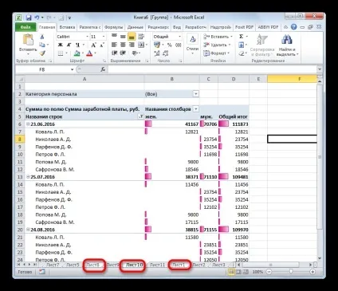The width and height of the screenshot is (338, 291).
Task: Click the Format Painter brush icon
Action: tap(42, 53)
